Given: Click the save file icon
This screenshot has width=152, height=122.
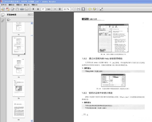Looking at the screenshot, I should pyautogui.click(x=17, y=9).
